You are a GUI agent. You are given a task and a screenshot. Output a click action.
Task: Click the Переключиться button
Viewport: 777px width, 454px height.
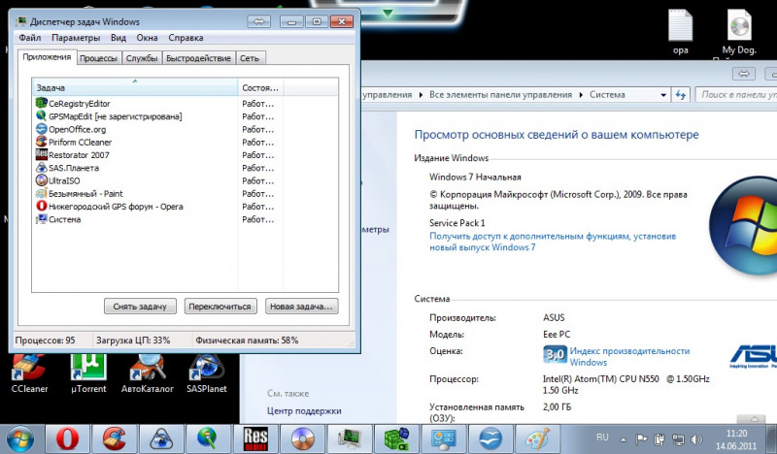[x=220, y=307]
